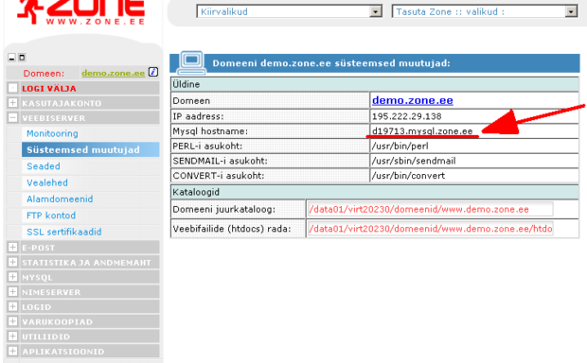587x363 pixels.
Task: Expand the VARUKOOPIAD section
Action: [12, 321]
